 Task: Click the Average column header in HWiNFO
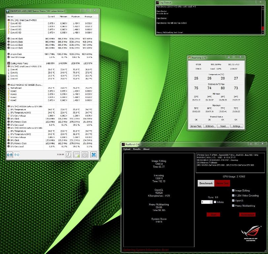pos(87,17)
